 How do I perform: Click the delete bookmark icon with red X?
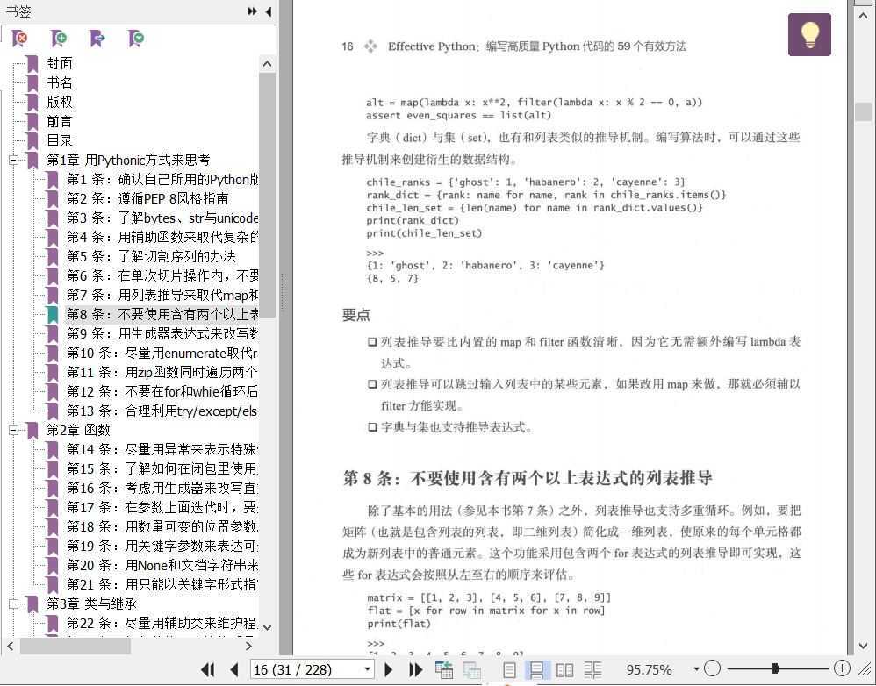click(x=19, y=38)
